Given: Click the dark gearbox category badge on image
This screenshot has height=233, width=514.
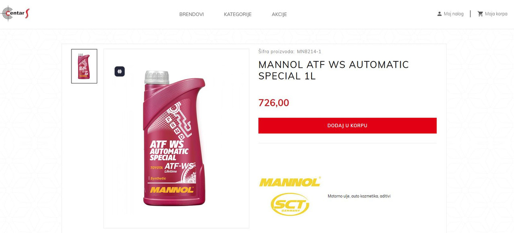Looking at the screenshot, I should 120,71.
